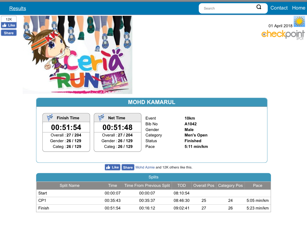The height and width of the screenshot is (225, 307).
Task: Click the pace value 5:11 min/km
Action: (196, 147)
